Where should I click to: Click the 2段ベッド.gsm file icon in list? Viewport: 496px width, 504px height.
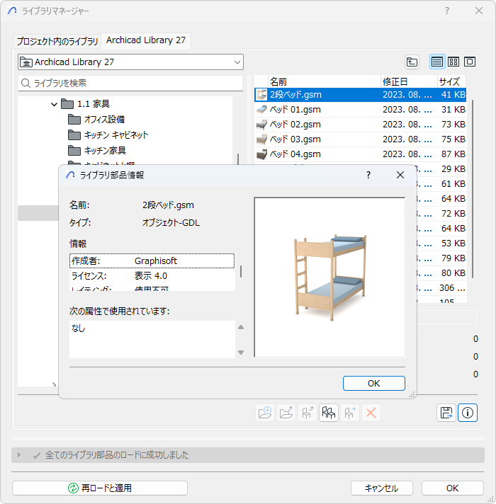[261, 95]
